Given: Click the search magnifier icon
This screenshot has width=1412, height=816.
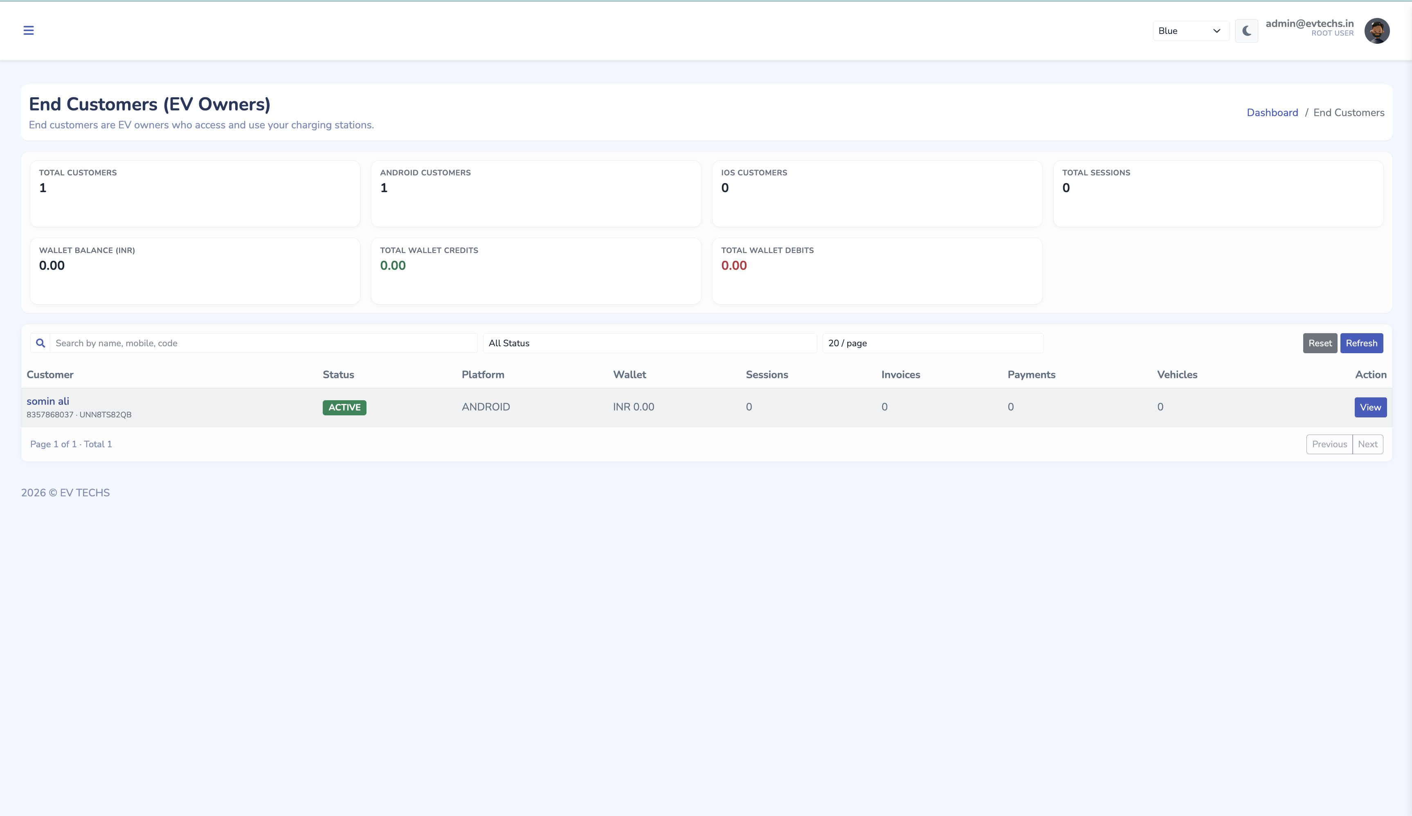Looking at the screenshot, I should [40, 343].
